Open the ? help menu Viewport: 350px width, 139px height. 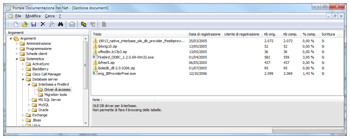60,16
